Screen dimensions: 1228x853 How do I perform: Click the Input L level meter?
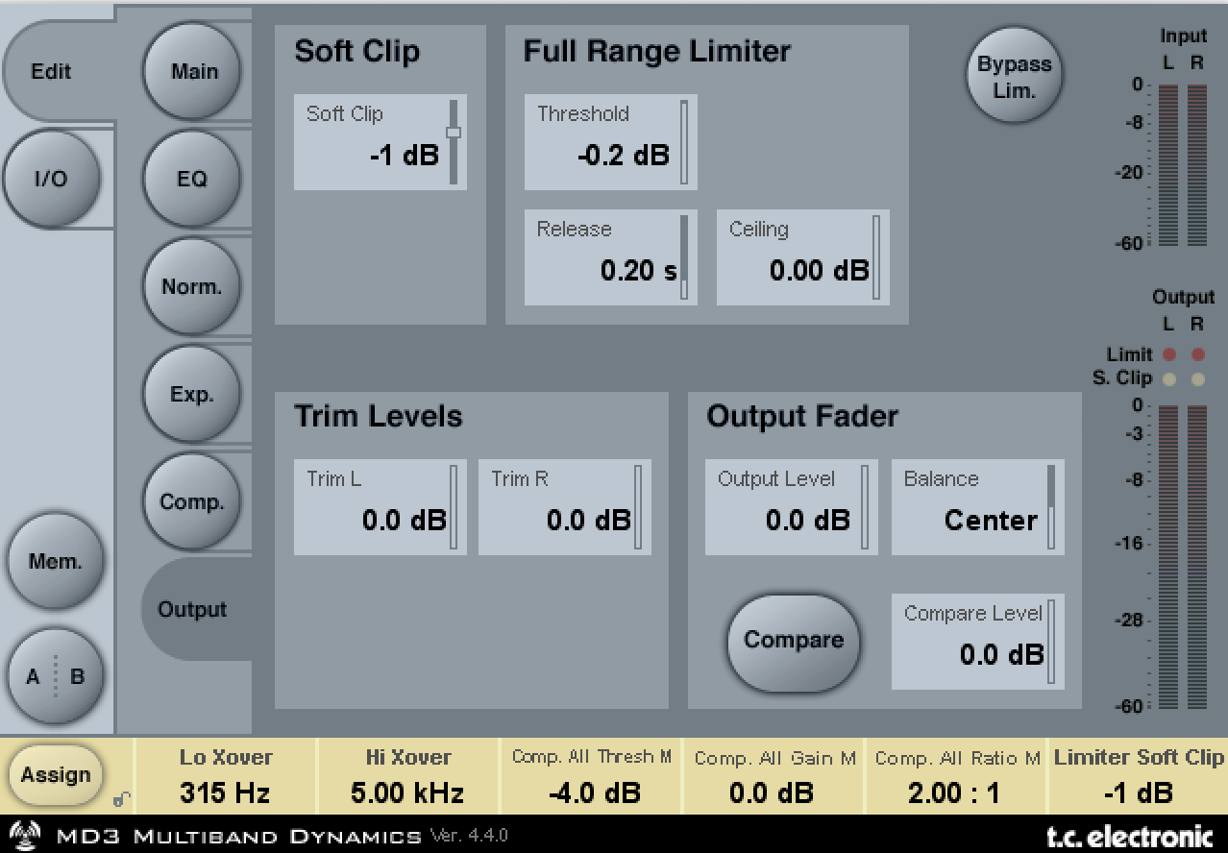point(1168,167)
